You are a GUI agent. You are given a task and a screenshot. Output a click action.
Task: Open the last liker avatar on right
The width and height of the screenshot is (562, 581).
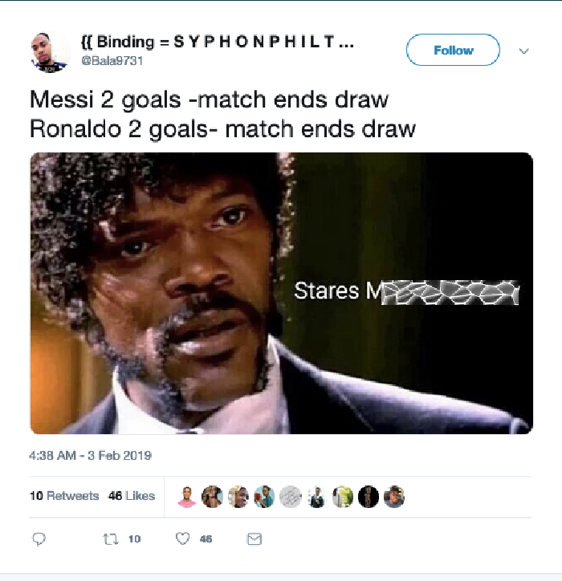(394, 497)
